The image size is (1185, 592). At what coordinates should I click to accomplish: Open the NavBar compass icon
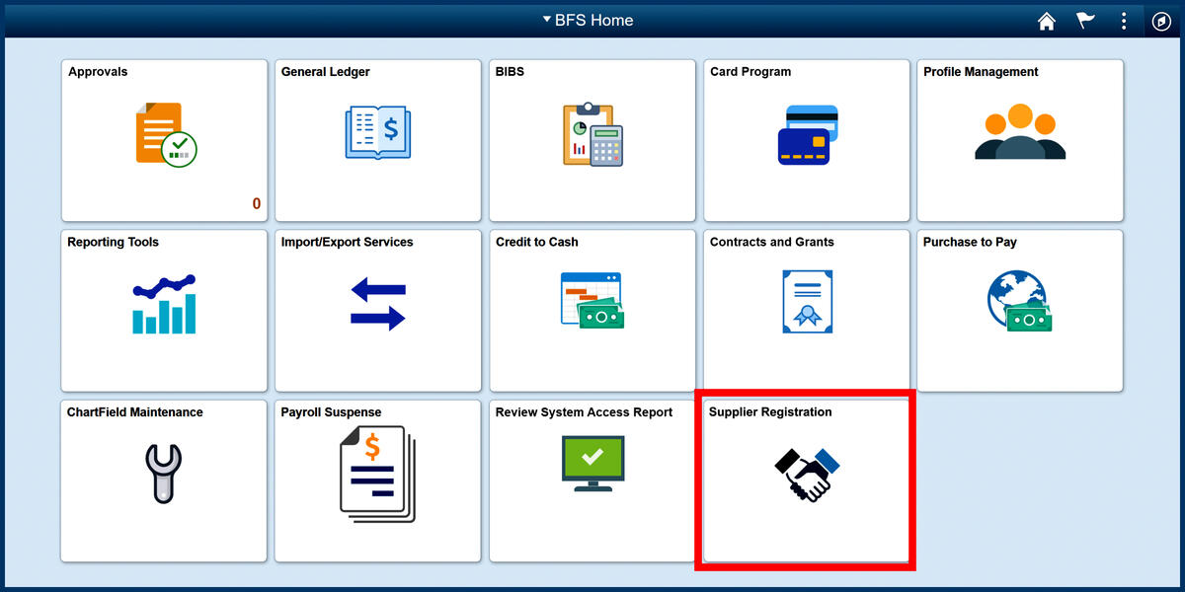1162,22
